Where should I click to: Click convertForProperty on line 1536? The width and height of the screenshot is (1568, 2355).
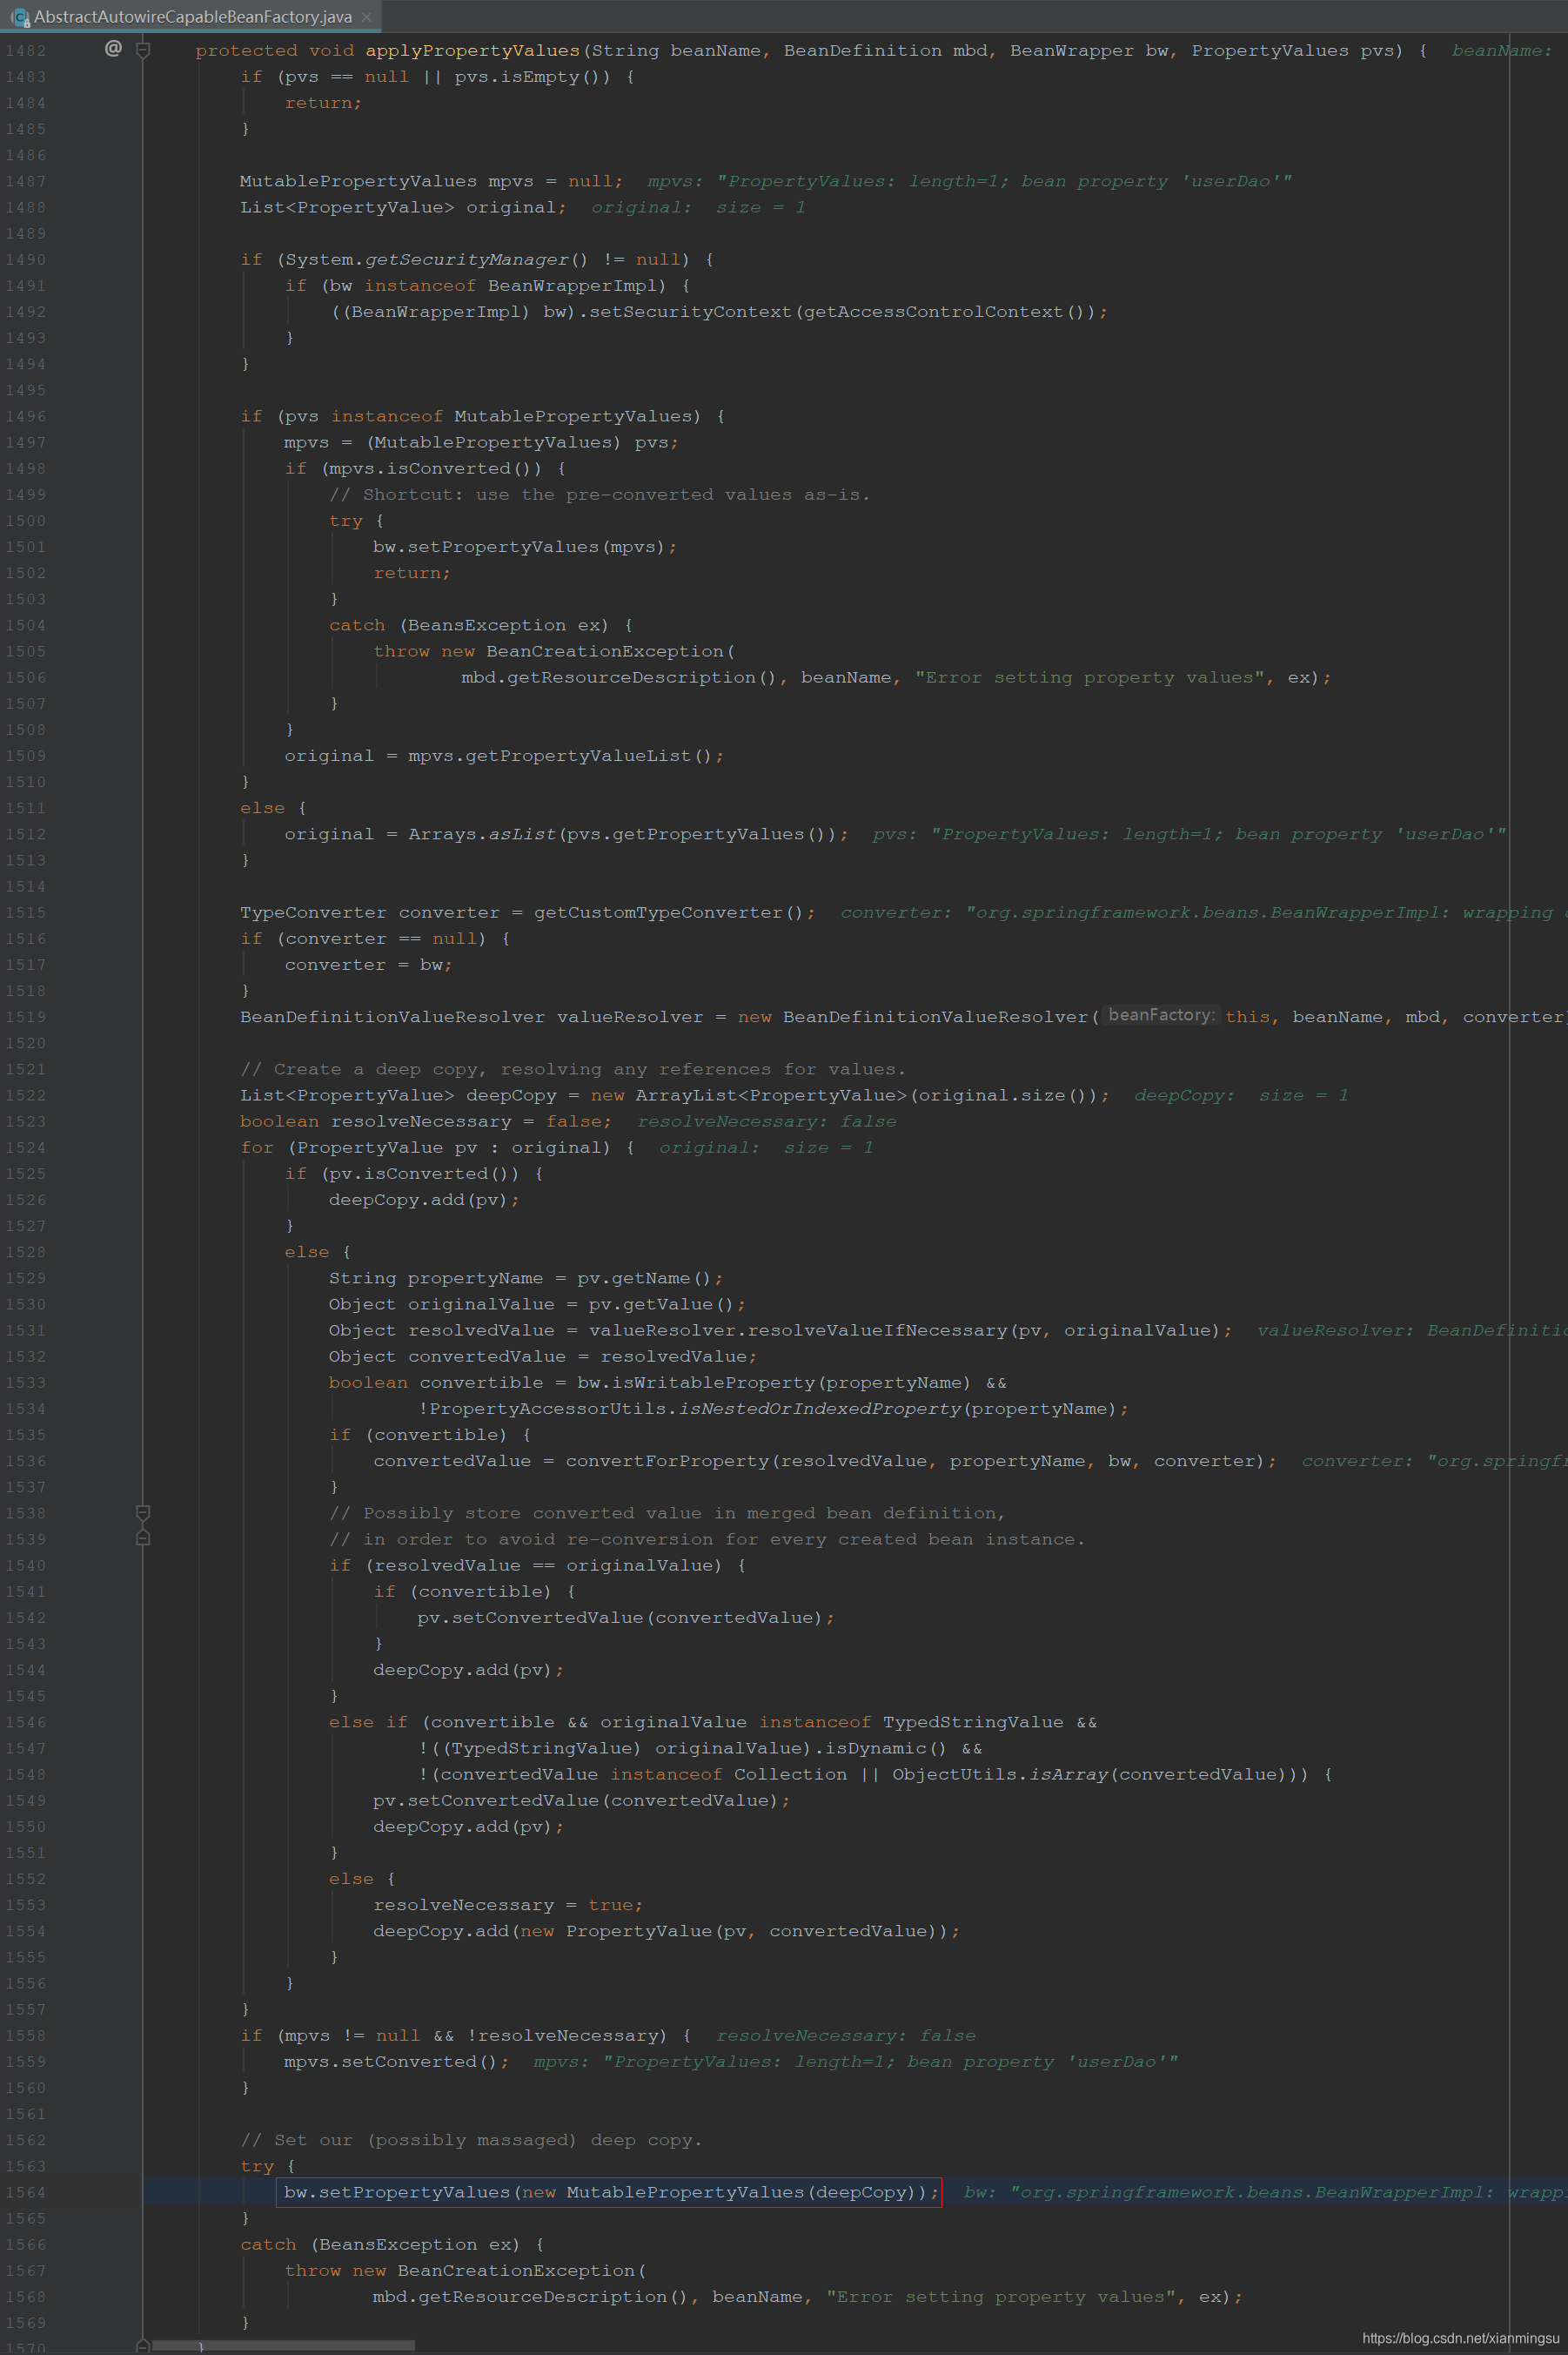tap(668, 1461)
